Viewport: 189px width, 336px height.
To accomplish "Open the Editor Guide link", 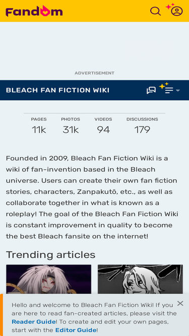I will point(76,330).
